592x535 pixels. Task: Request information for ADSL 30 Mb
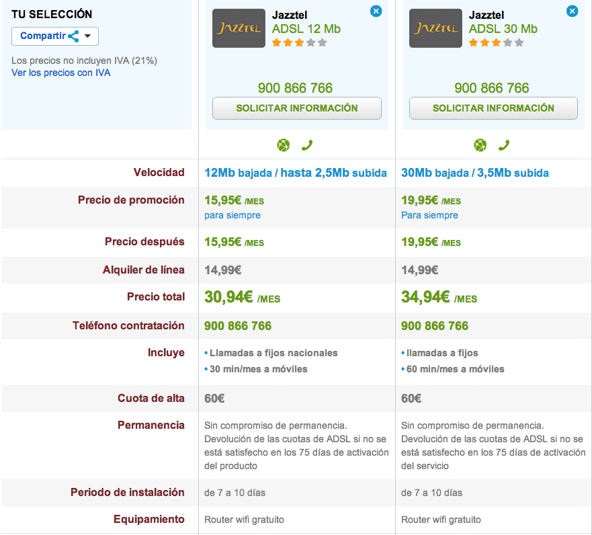[x=493, y=108]
